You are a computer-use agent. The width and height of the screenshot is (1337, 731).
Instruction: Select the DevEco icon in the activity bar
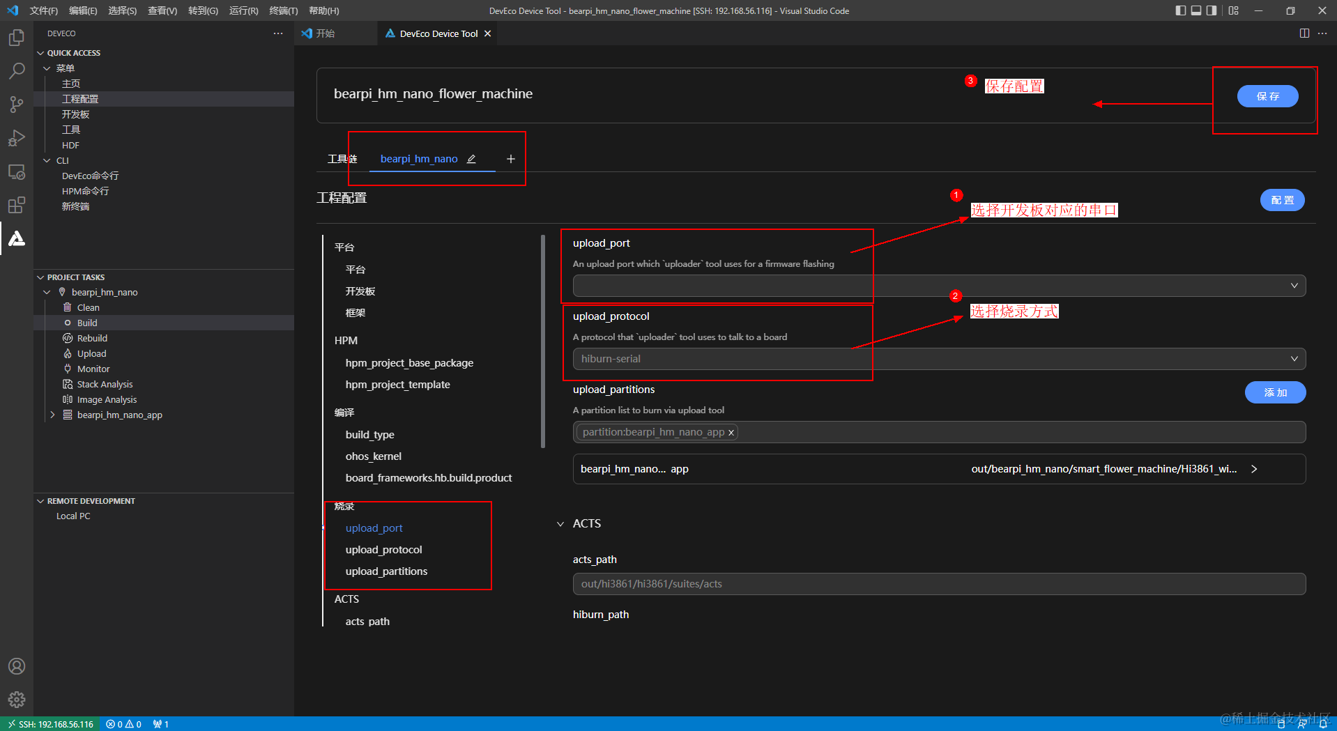17,238
